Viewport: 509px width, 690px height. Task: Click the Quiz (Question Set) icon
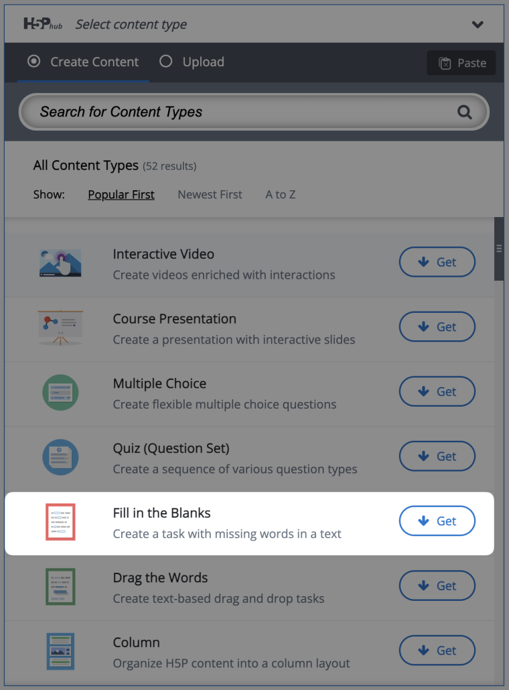[60, 457]
